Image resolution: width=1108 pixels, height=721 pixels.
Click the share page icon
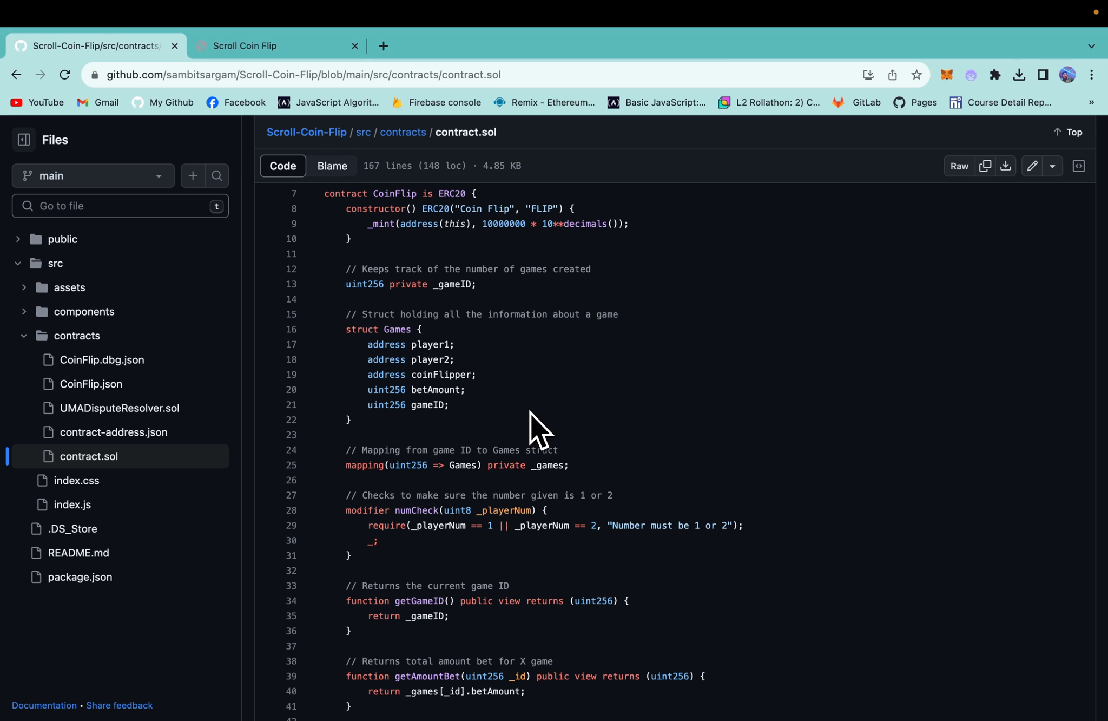click(x=893, y=75)
